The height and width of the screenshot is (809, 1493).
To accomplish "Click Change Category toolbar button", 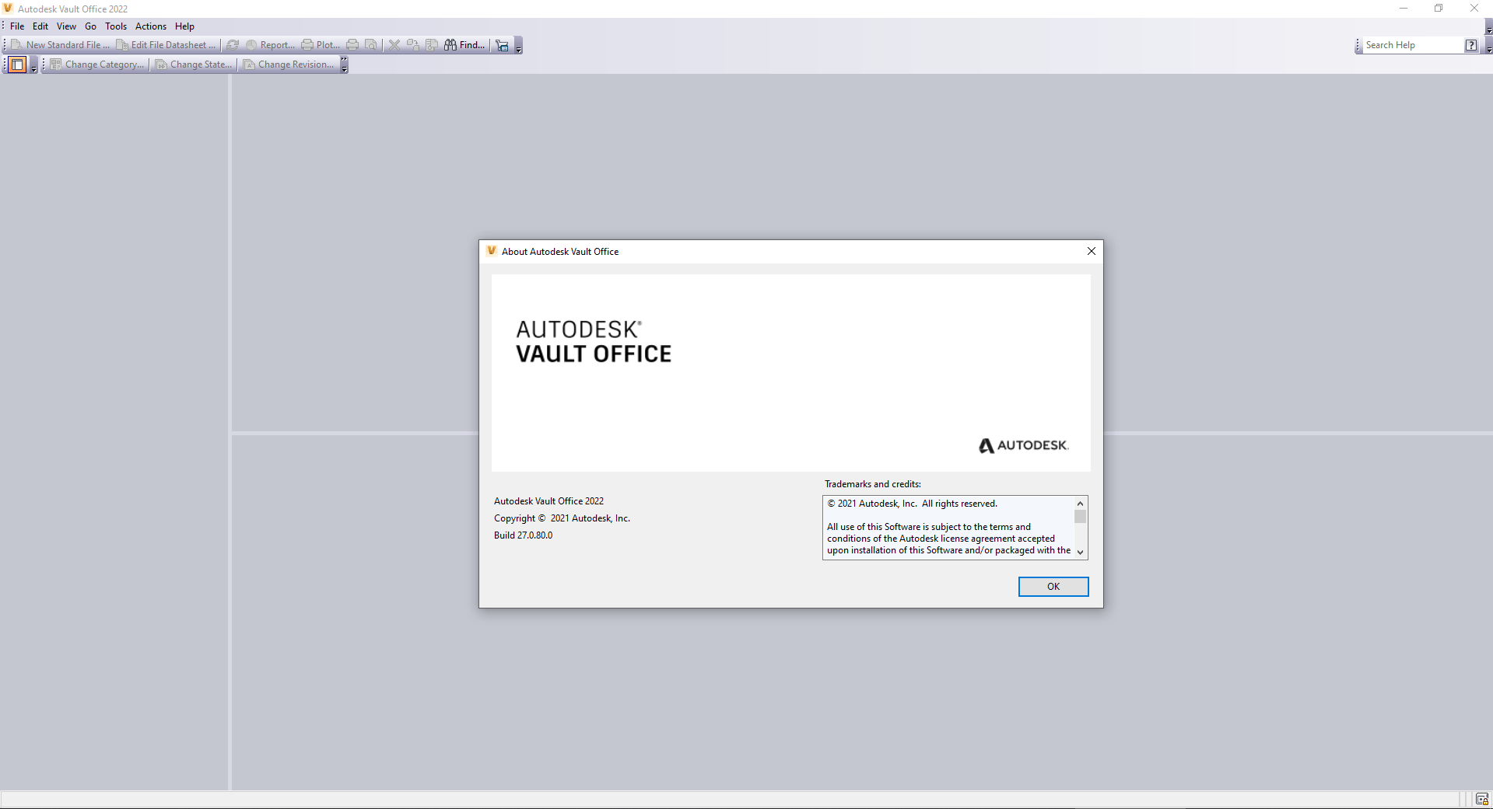I will (97, 65).
